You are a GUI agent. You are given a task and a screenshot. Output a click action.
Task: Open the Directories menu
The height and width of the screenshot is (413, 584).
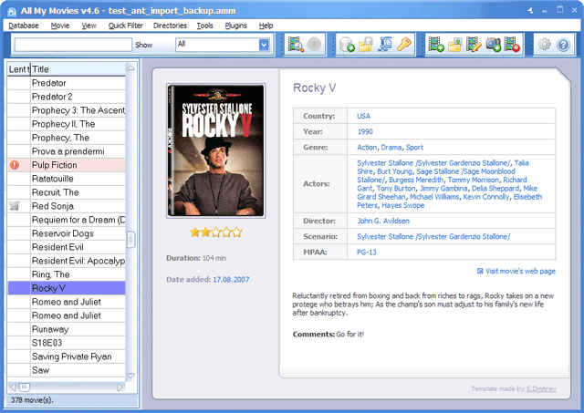170,26
